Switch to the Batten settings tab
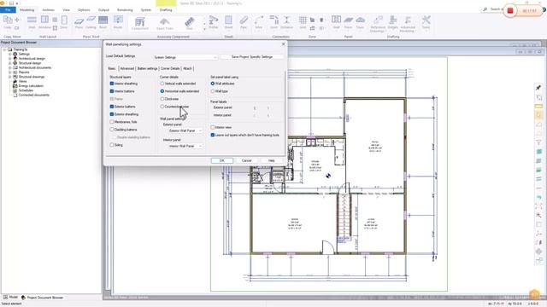Image resolution: width=547 pixels, height=307 pixels. pos(147,68)
